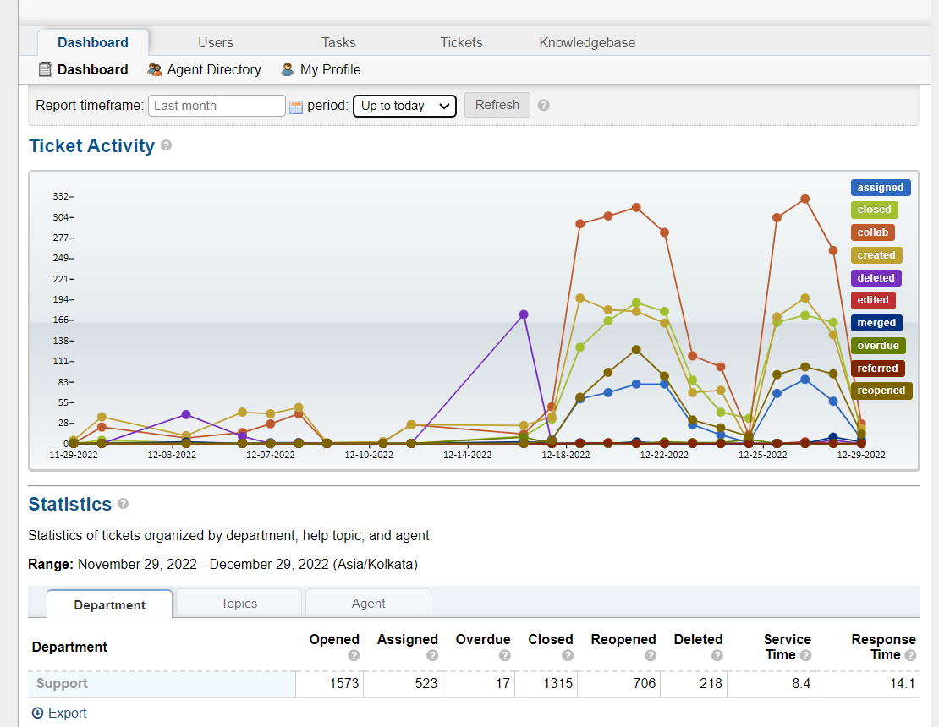Click help icon under Opened column

tap(354, 655)
